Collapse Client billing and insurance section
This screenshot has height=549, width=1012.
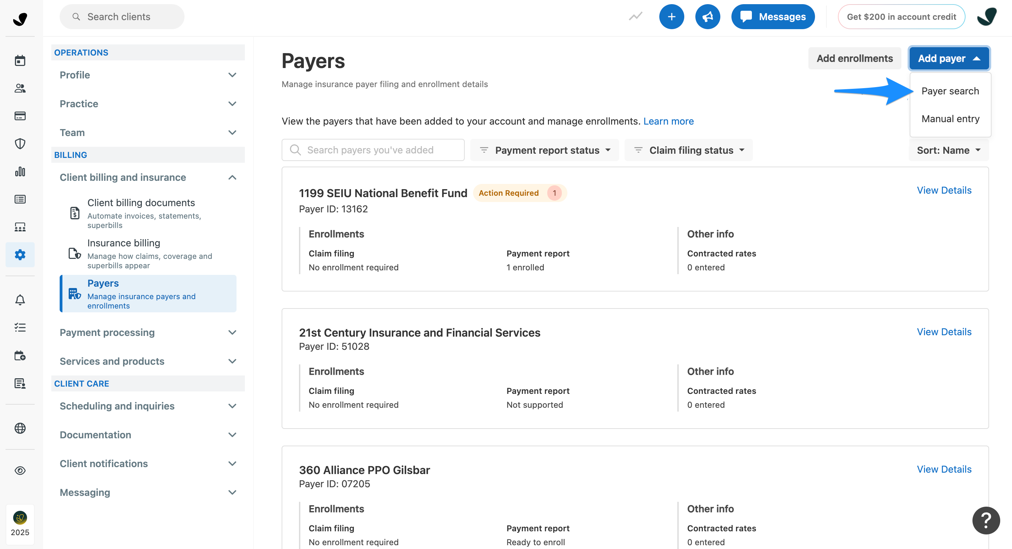[148, 177]
